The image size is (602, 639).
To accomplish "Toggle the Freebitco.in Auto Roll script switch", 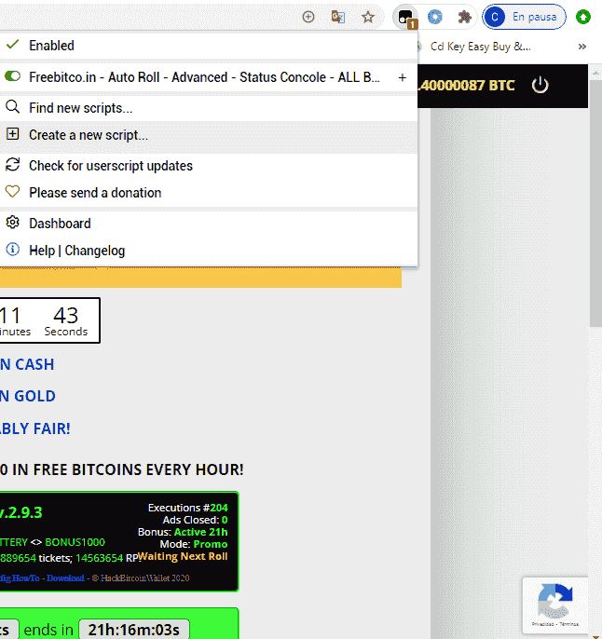I will point(13,76).
